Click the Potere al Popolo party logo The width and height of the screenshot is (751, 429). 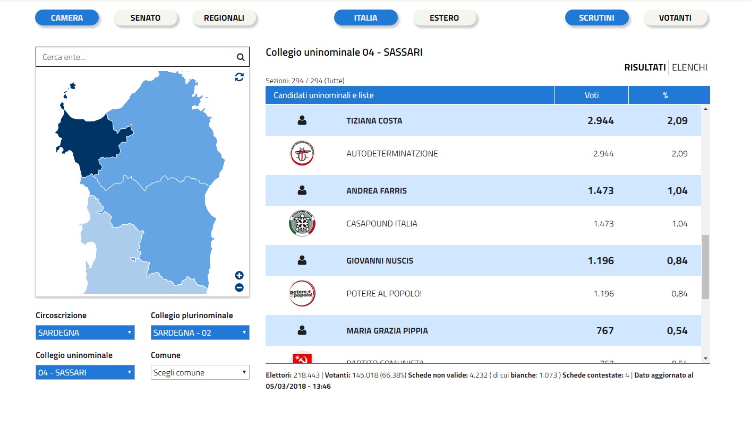click(x=302, y=294)
